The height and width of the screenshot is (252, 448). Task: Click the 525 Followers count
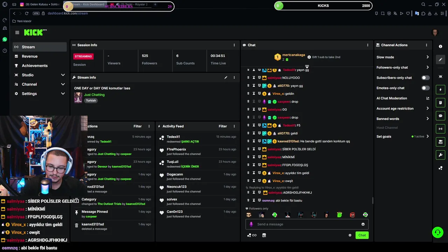point(145,56)
